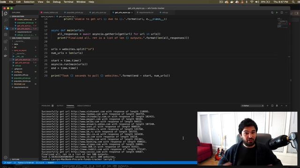
Task: Open the Help menu
Action: [91, 2]
